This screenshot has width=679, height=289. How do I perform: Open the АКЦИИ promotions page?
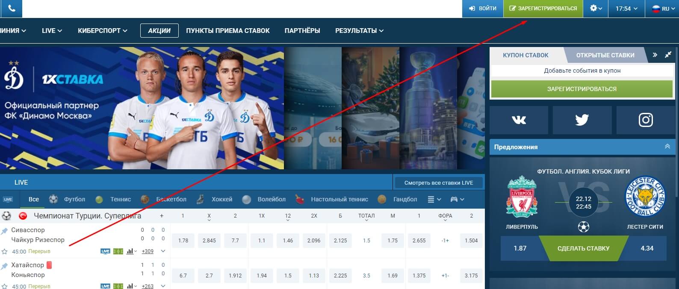coord(159,31)
